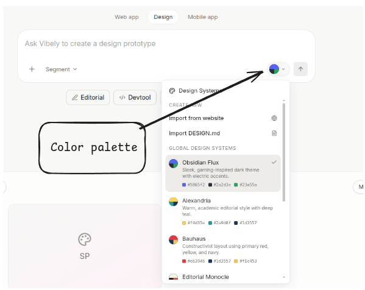This screenshot has width=365, height=290.
Task: Open the SP project card
Action: (x=85, y=246)
